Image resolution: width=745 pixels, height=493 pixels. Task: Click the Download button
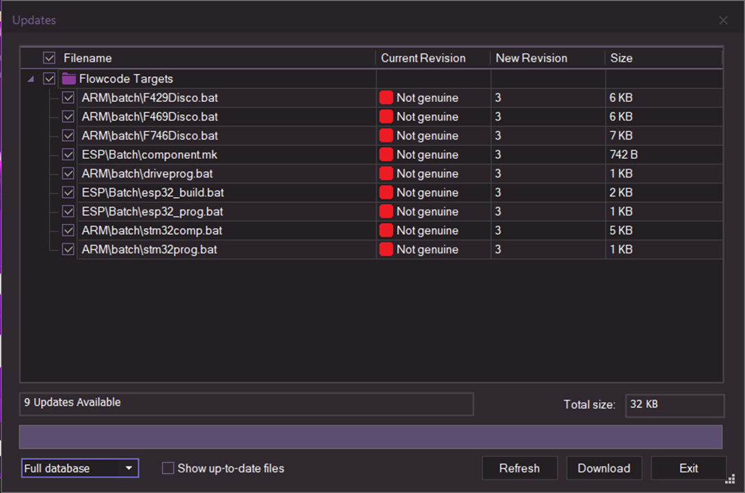(604, 468)
